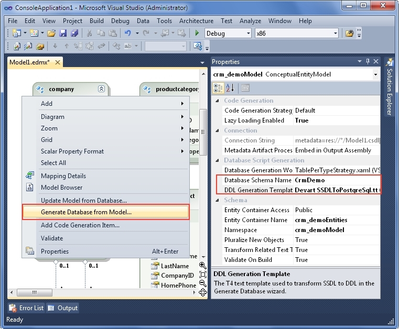Click the Categorized view icon in Properties
Viewport: 399px width, 329px height.
[x=218, y=88]
